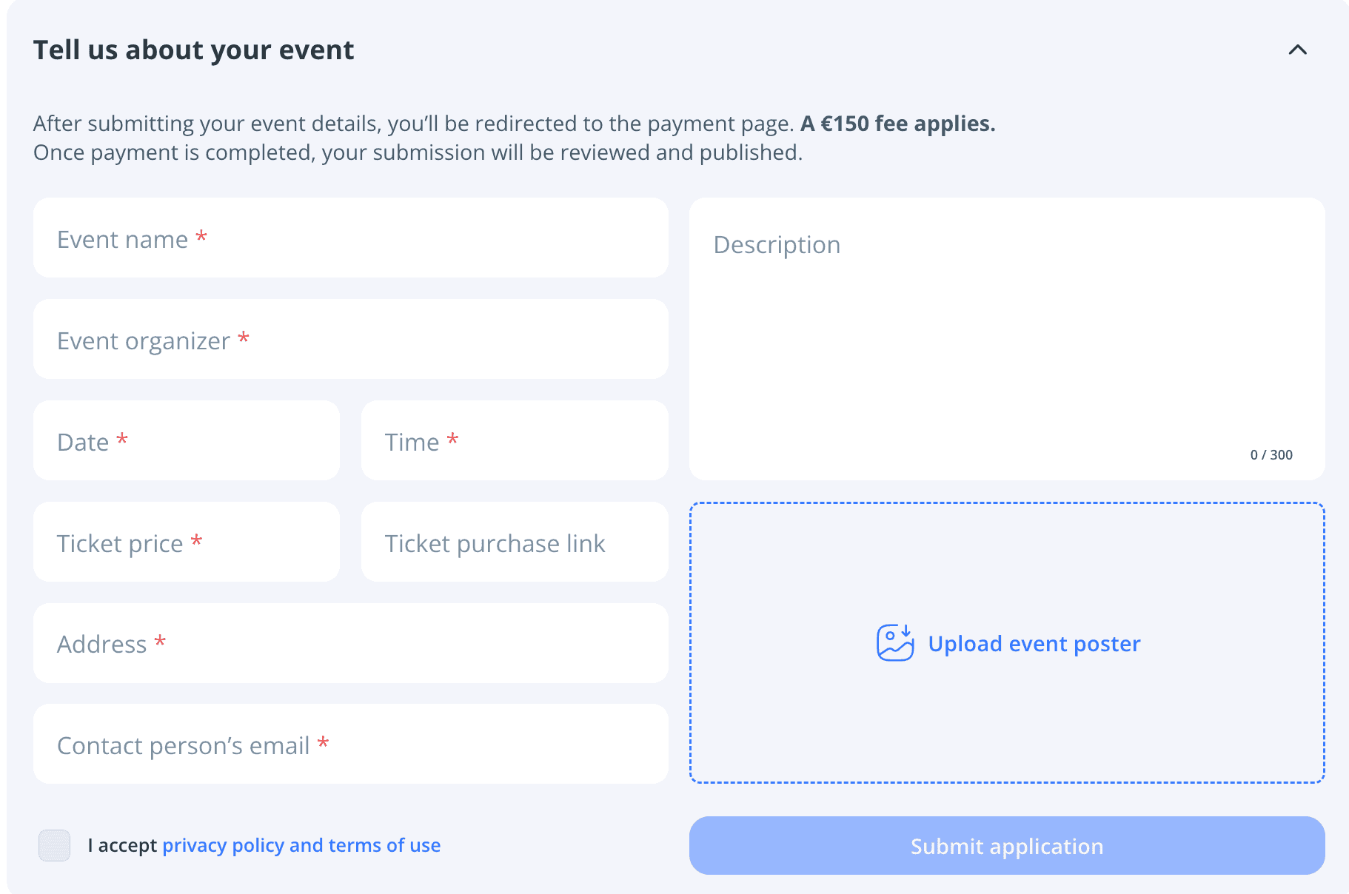This screenshot has width=1349, height=894.
Task: Tick the accept privacy policy checkbox
Action: pos(54,845)
